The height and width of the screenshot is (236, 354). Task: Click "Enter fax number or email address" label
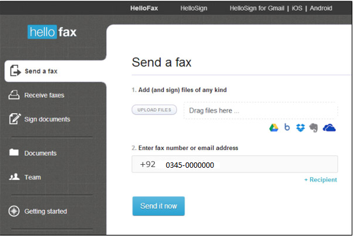[x=188, y=148]
